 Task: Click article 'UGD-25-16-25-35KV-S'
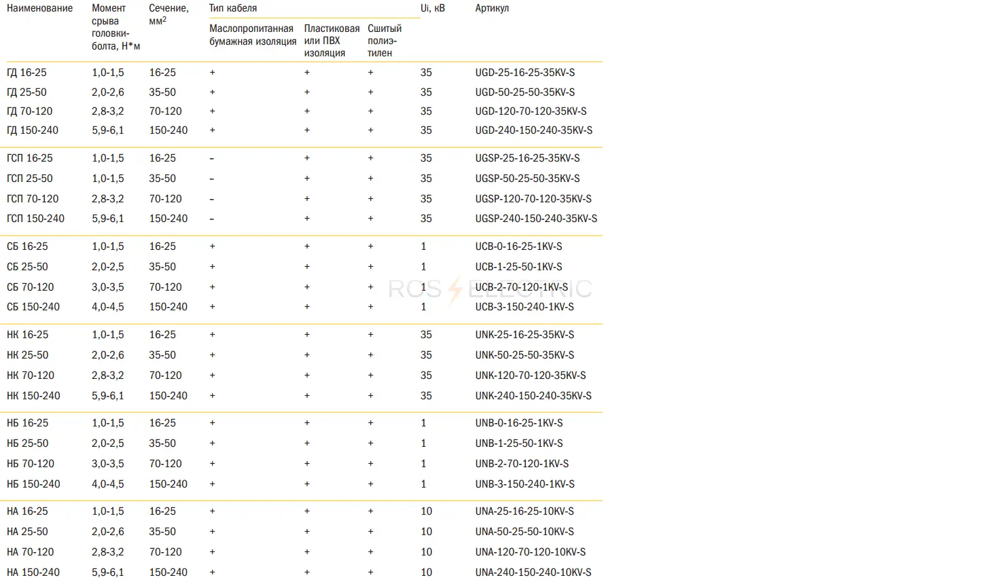pyautogui.click(x=525, y=73)
